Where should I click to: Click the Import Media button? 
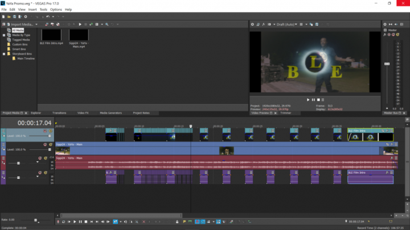pyautogui.click(x=20, y=24)
